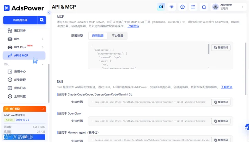Click the AdsPower logo
Image resolution: width=249 pixels, height=142 pixels.
point(24,8)
